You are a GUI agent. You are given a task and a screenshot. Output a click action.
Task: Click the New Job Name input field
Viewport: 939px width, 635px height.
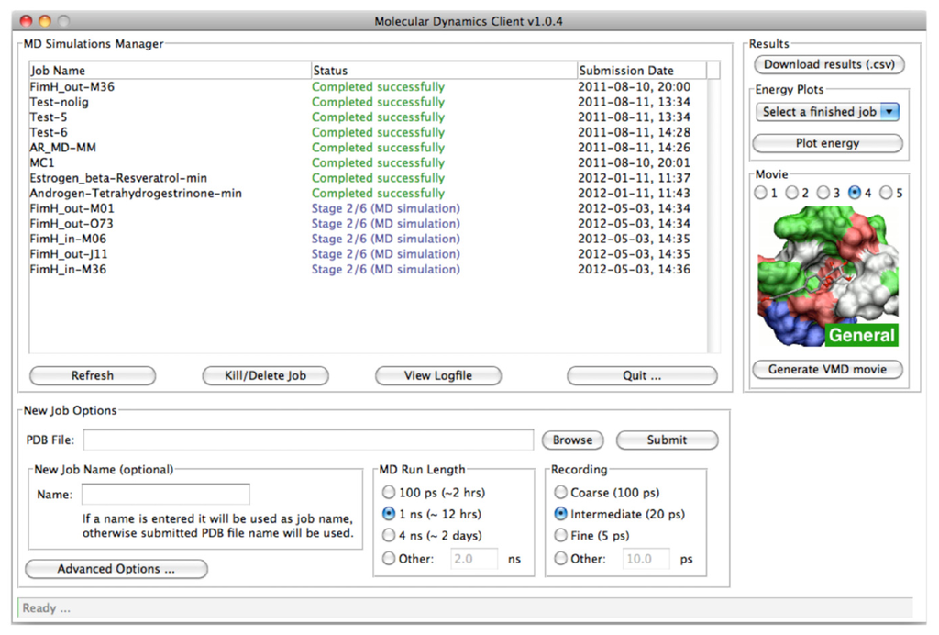pyautogui.click(x=165, y=495)
